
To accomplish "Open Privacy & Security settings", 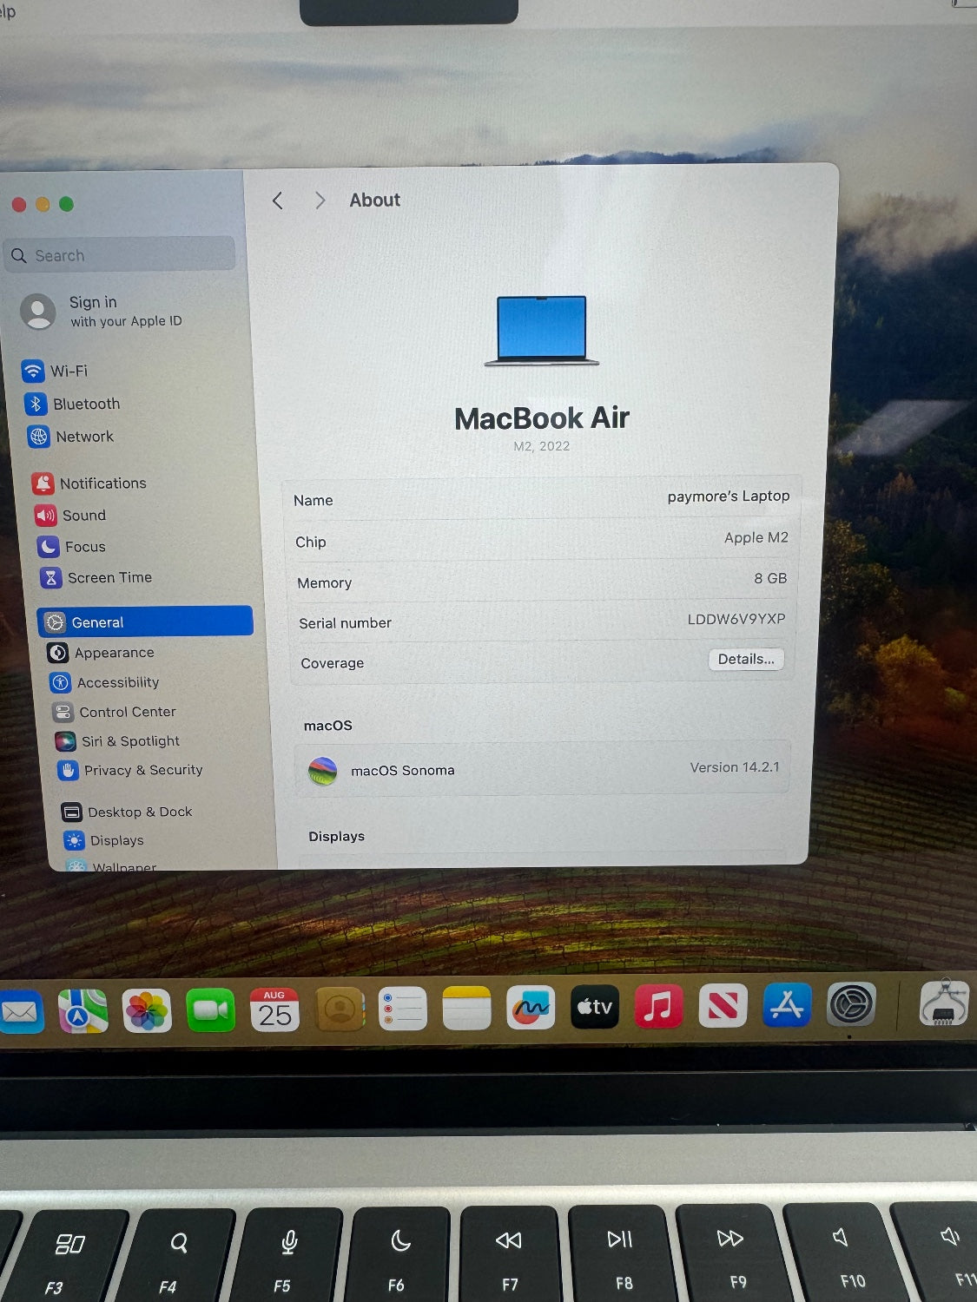I will pyautogui.click(x=130, y=770).
